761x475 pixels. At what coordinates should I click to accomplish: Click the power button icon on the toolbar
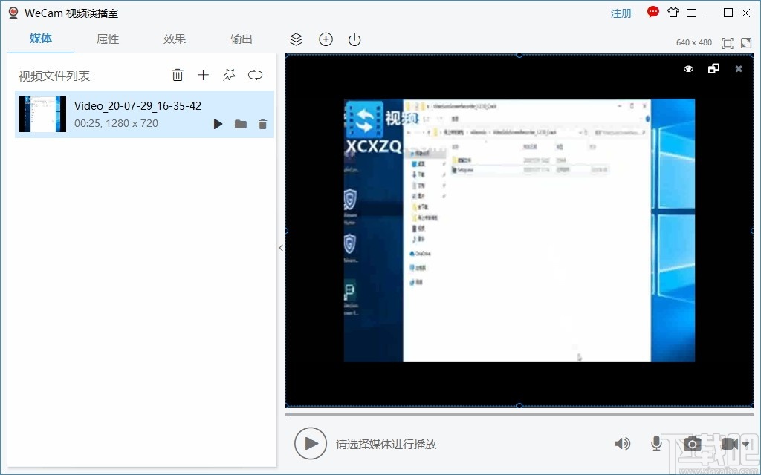(354, 39)
